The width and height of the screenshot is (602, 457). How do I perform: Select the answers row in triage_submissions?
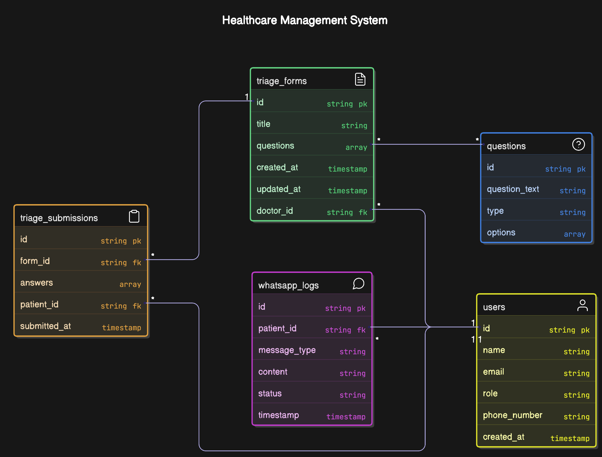[x=80, y=283]
